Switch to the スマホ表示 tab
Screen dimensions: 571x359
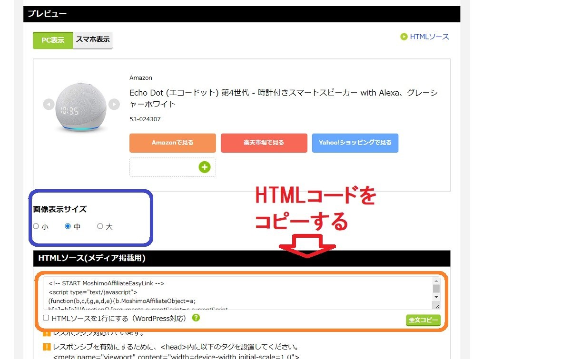pos(92,40)
